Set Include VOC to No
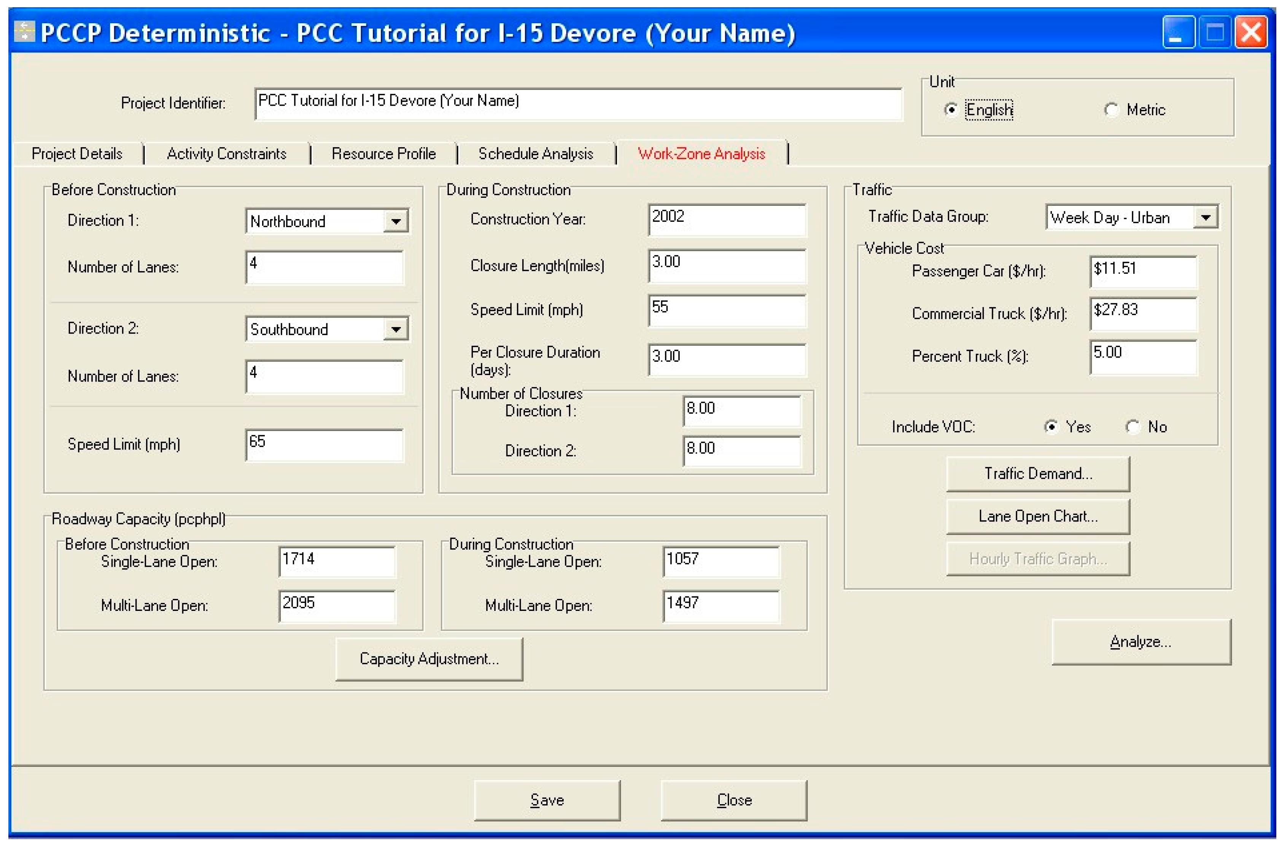The height and width of the screenshot is (846, 1282). pos(1132,427)
